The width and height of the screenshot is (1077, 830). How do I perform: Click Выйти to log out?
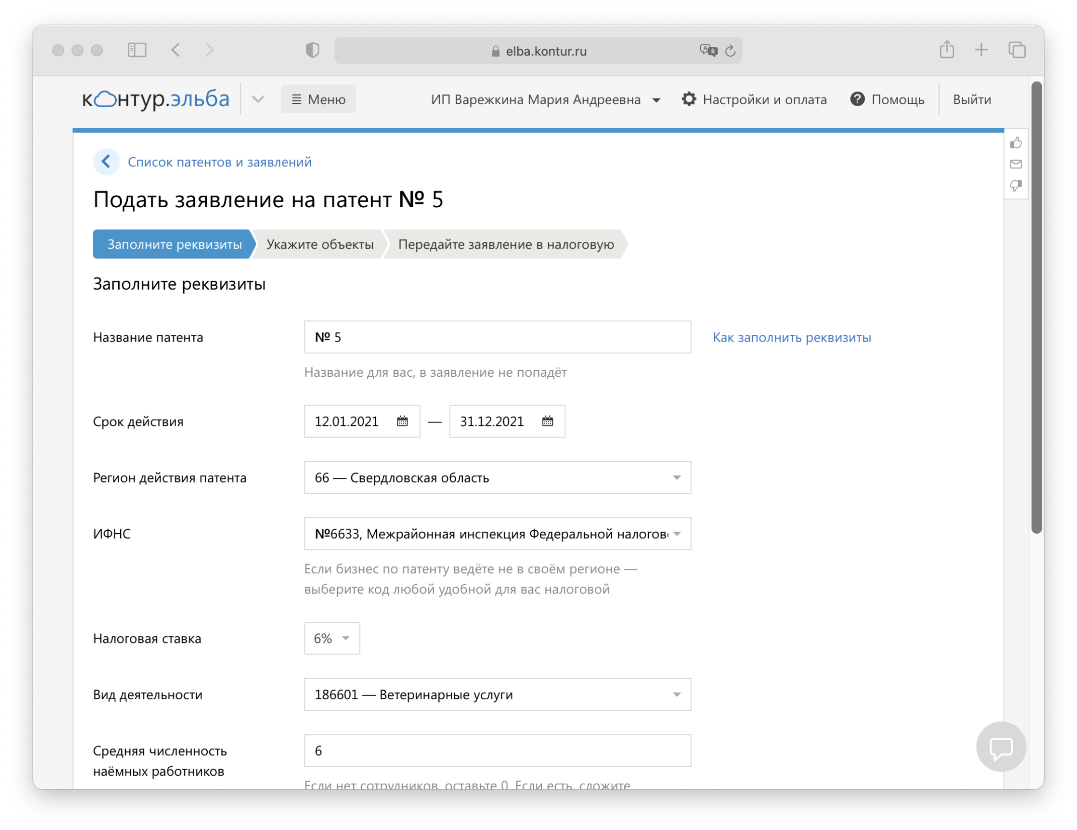972,100
